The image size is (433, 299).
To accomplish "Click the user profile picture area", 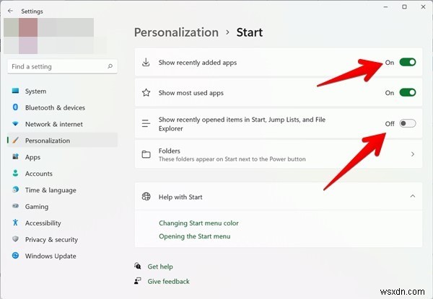I will (x=48, y=36).
